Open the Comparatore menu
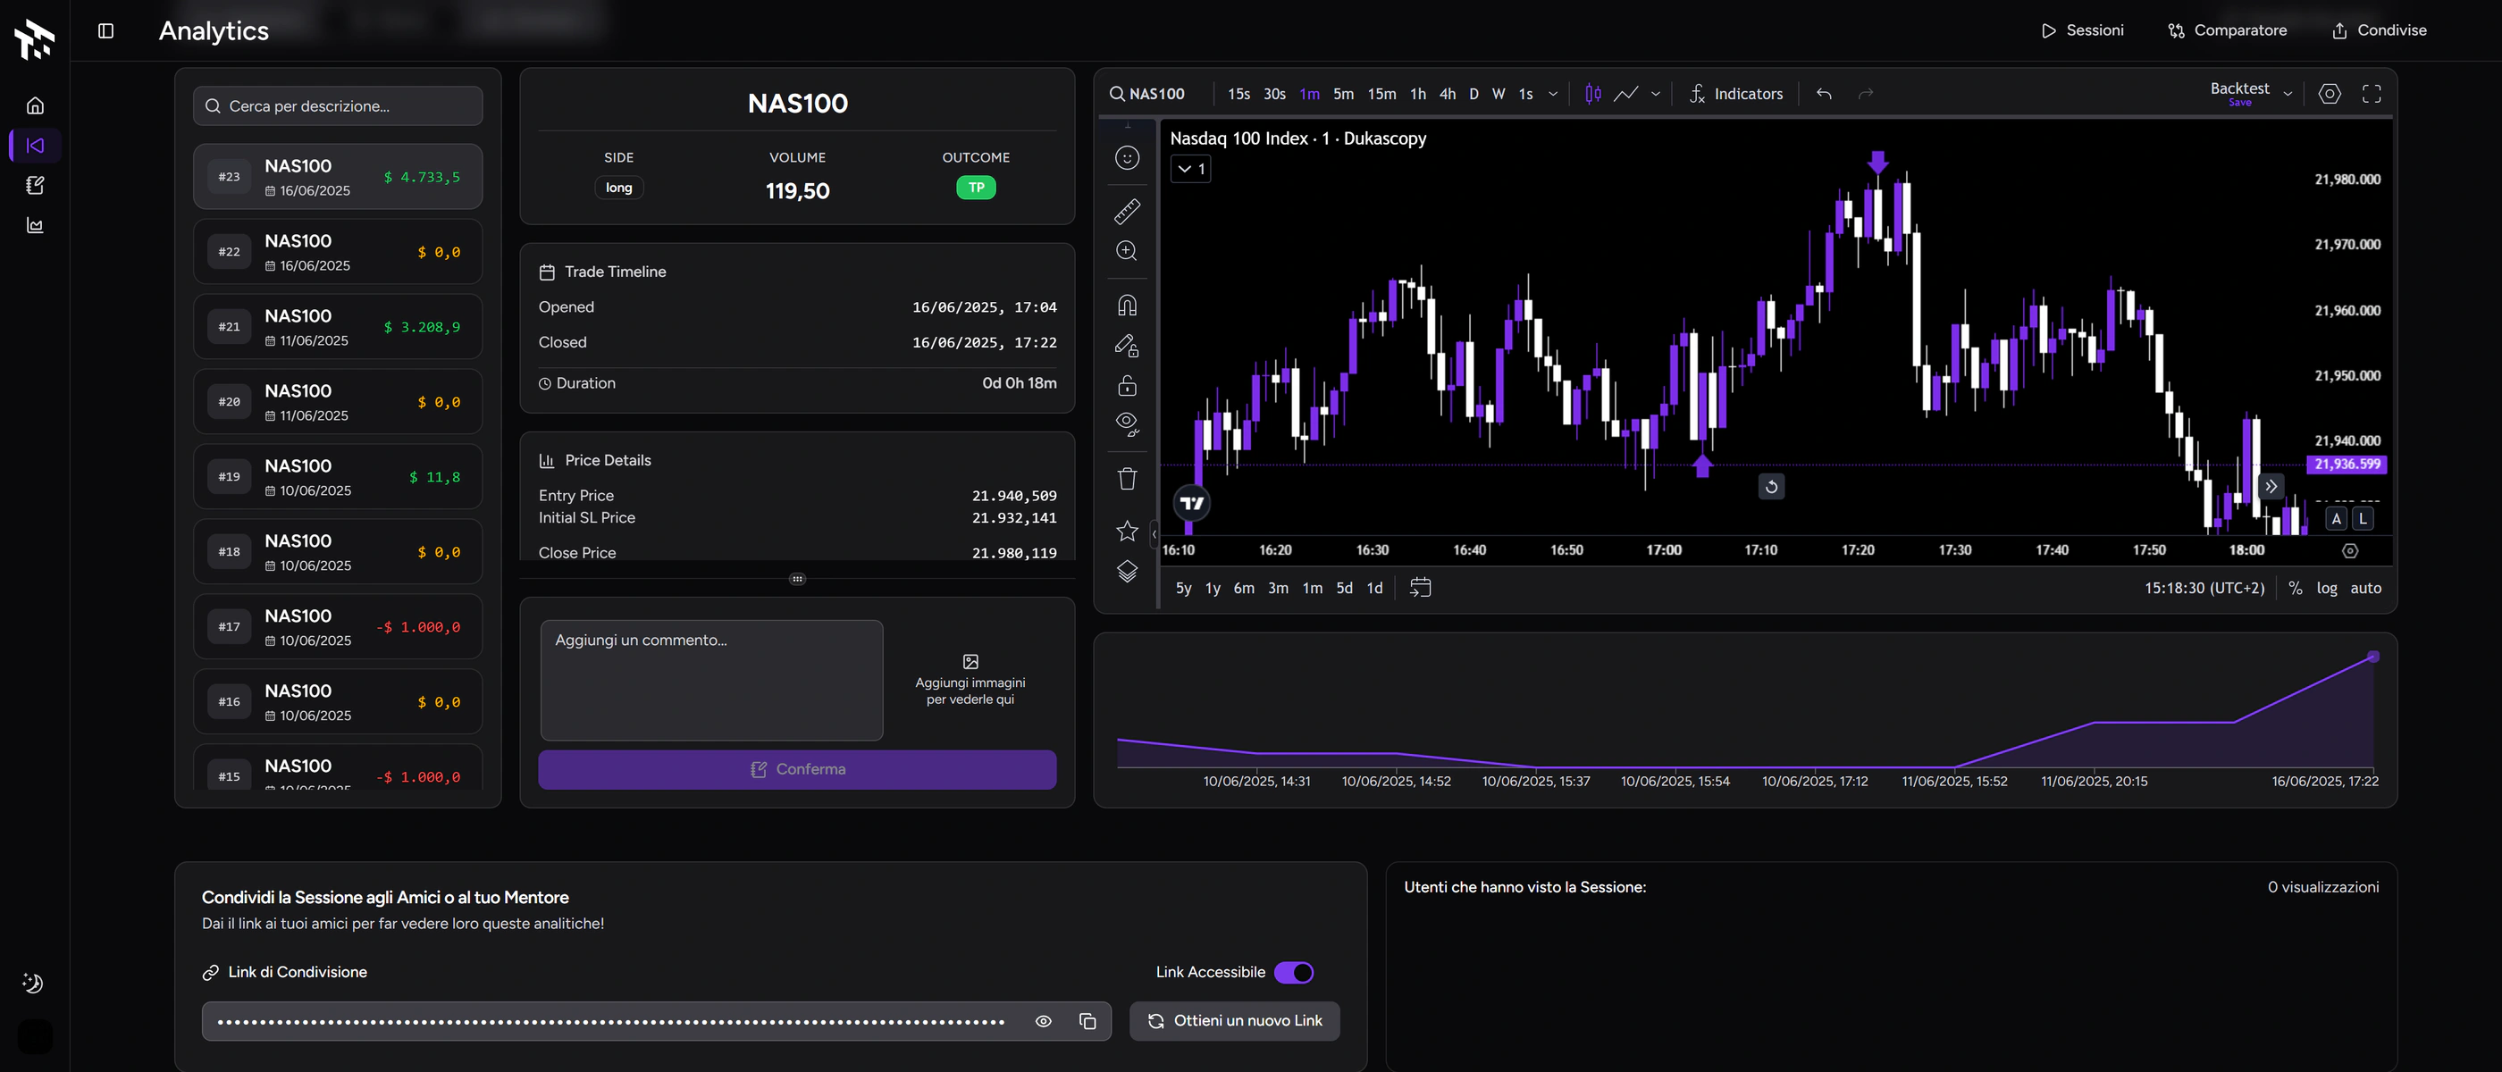 pos(2227,30)
